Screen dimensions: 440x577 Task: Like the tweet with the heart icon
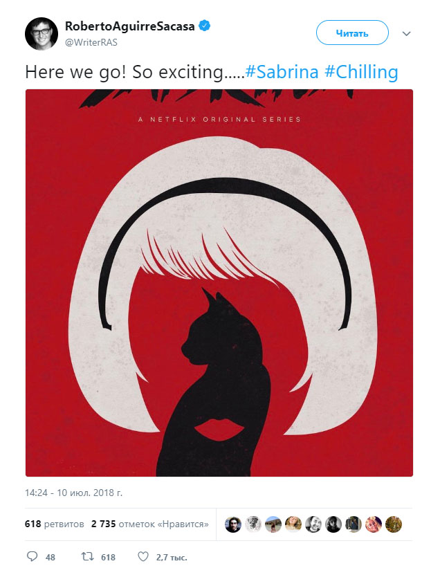(143, 556)
